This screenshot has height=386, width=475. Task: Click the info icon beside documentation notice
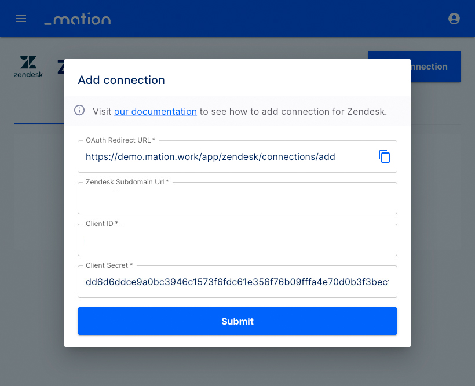(79, 110)
